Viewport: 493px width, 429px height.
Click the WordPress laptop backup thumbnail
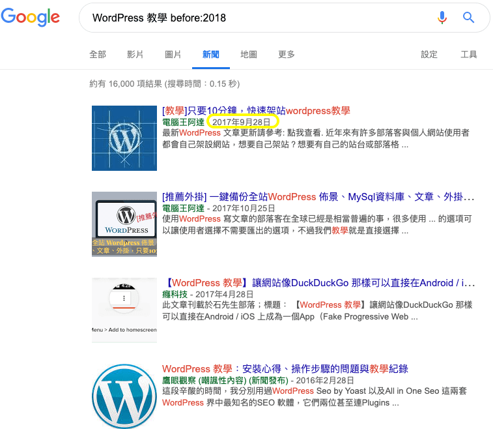tap(124, 224)
